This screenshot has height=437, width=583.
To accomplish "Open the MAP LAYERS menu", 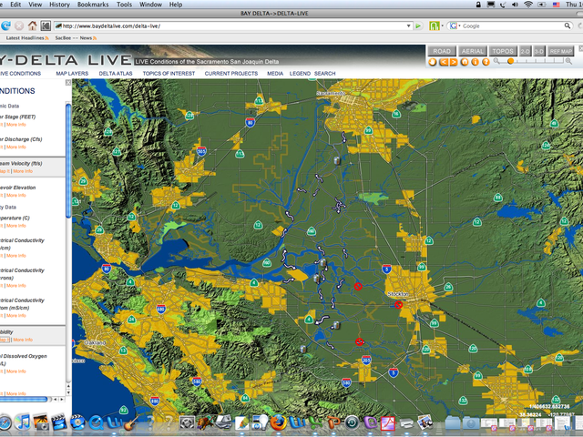I will 72,74.
